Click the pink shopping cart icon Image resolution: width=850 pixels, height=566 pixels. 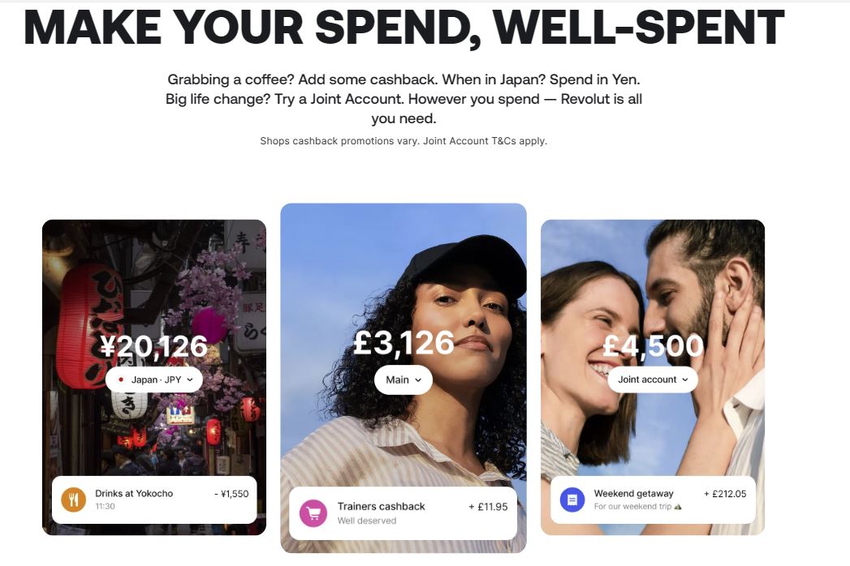pos(313,513)
